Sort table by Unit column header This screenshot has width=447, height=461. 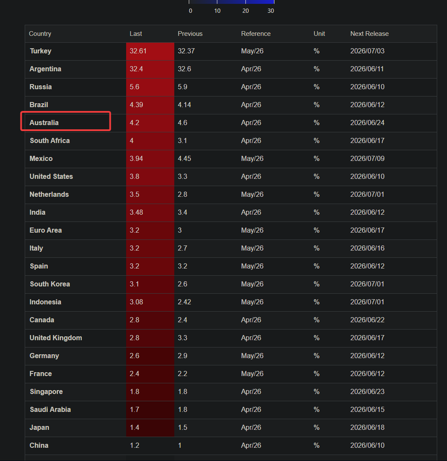click(x=319, y=34)
